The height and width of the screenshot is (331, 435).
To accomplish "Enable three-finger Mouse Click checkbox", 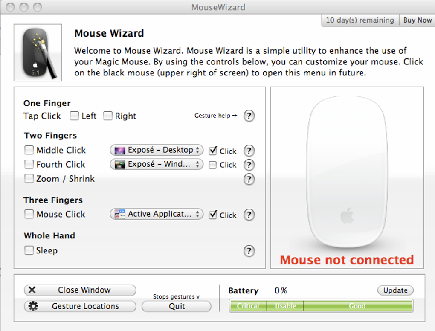I will (x=29, y=214).
